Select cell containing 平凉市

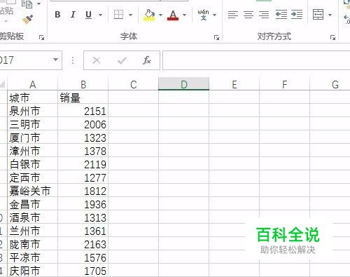coord(33,257)
